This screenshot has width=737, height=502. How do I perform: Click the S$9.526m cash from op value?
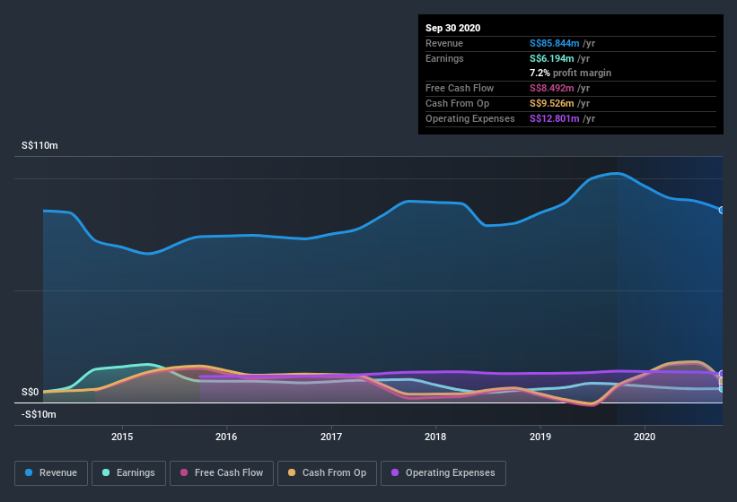(x=552, y=103)
